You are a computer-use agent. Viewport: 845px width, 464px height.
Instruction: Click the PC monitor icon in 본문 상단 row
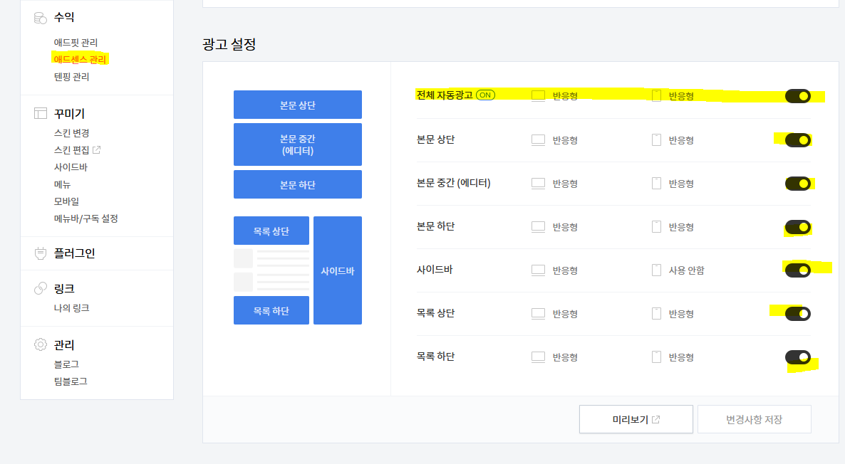pos(539,140)
